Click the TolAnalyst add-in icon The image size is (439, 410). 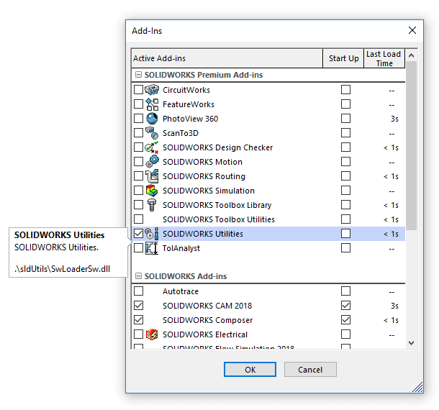tap(152, 248)
